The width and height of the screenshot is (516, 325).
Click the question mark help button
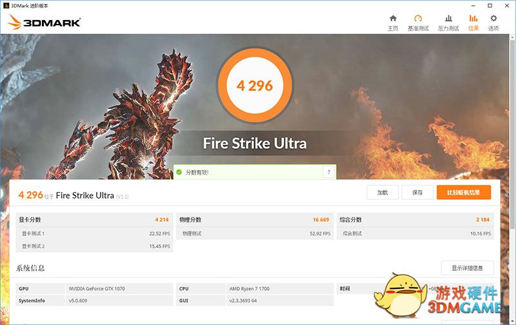coord(328,172)
